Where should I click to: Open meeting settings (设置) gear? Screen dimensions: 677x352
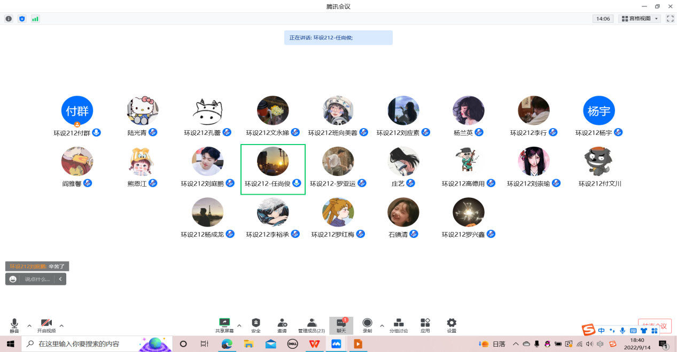tap(452, 325)
